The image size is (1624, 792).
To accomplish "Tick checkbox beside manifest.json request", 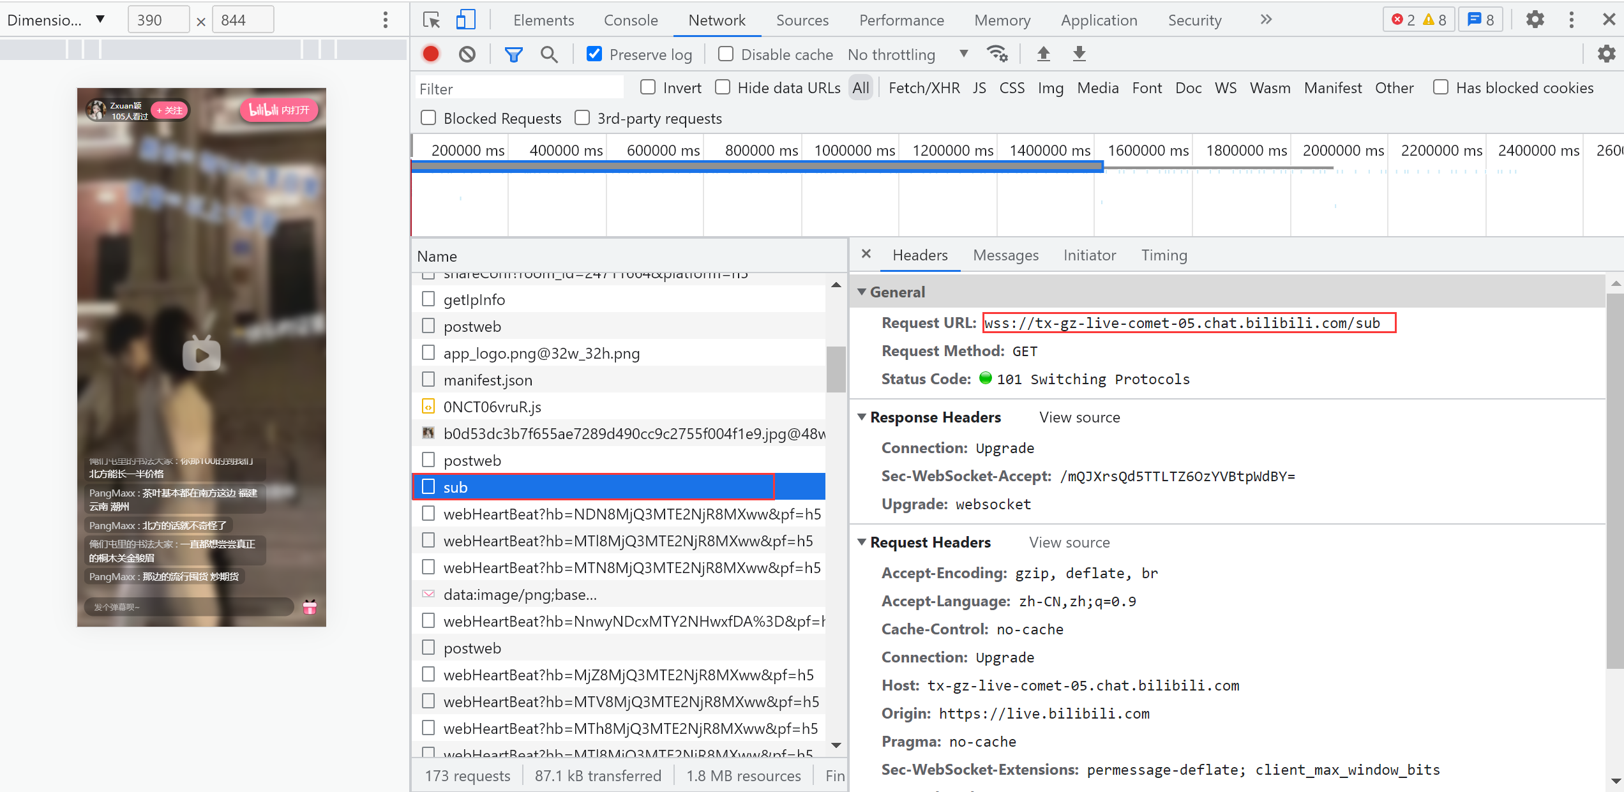I will click(x=428, y=379).
